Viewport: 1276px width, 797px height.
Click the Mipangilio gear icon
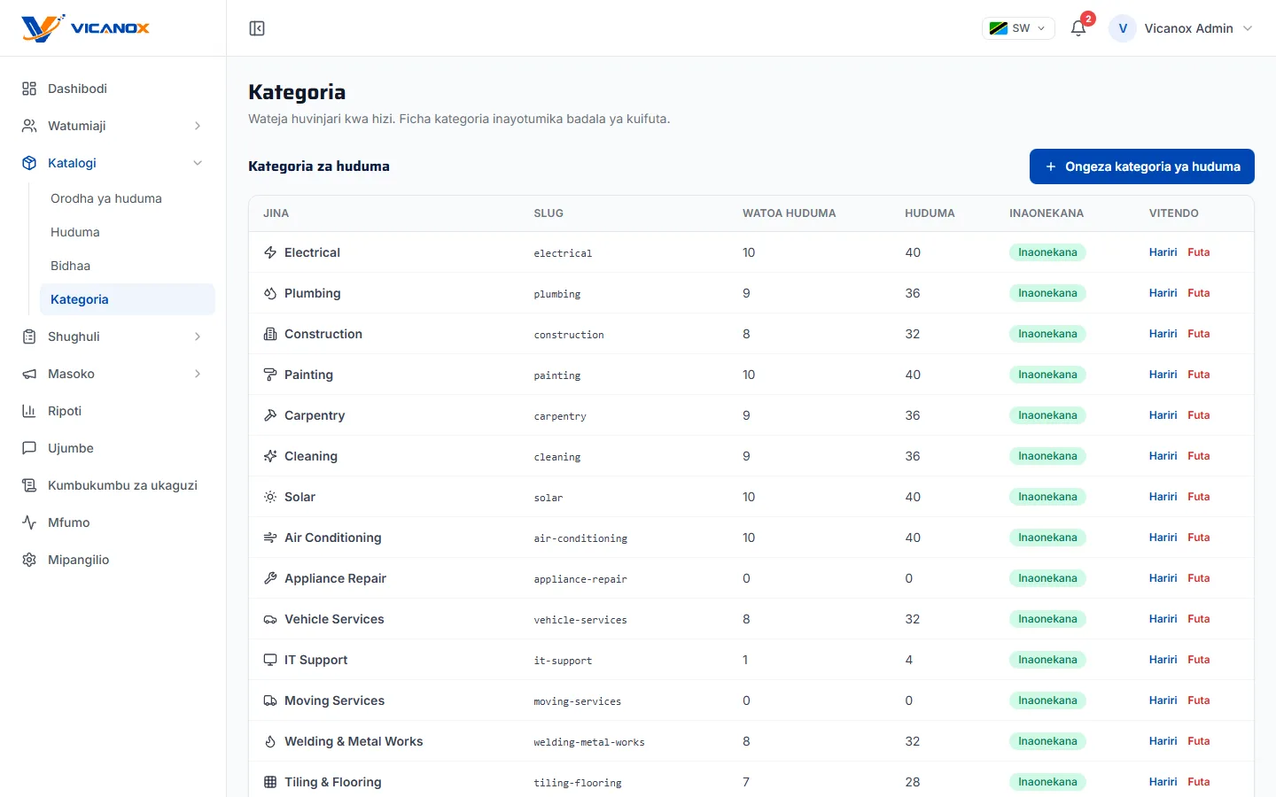coord(29,560)
